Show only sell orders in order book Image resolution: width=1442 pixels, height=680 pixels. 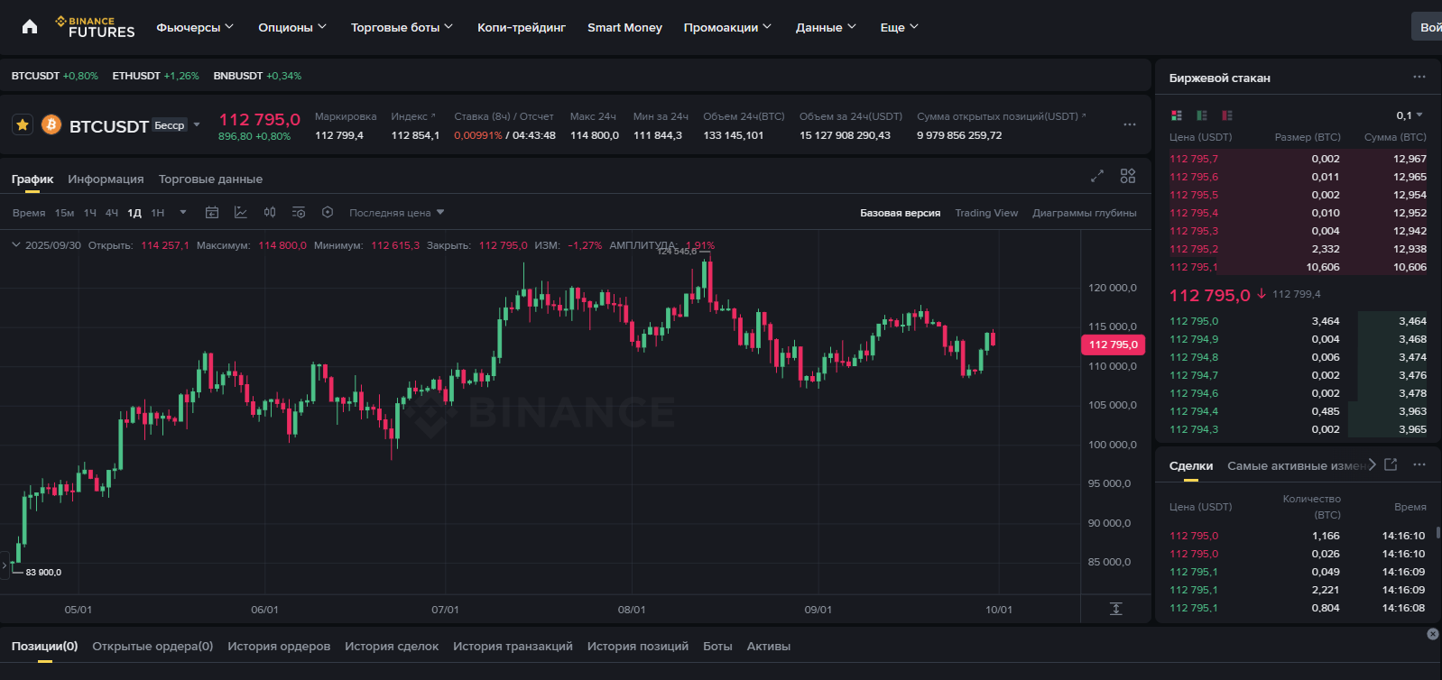click(1227, 115)
